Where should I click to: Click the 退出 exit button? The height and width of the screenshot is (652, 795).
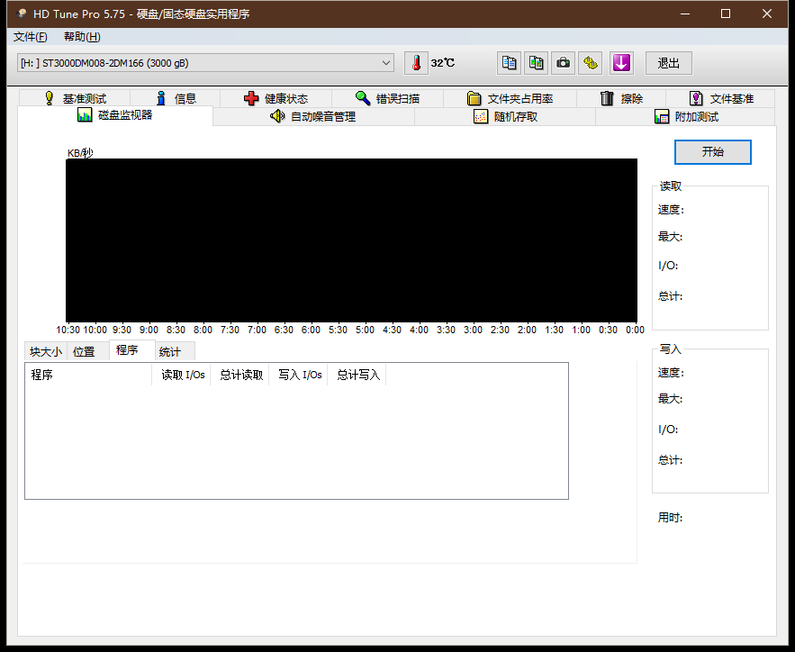669,63
